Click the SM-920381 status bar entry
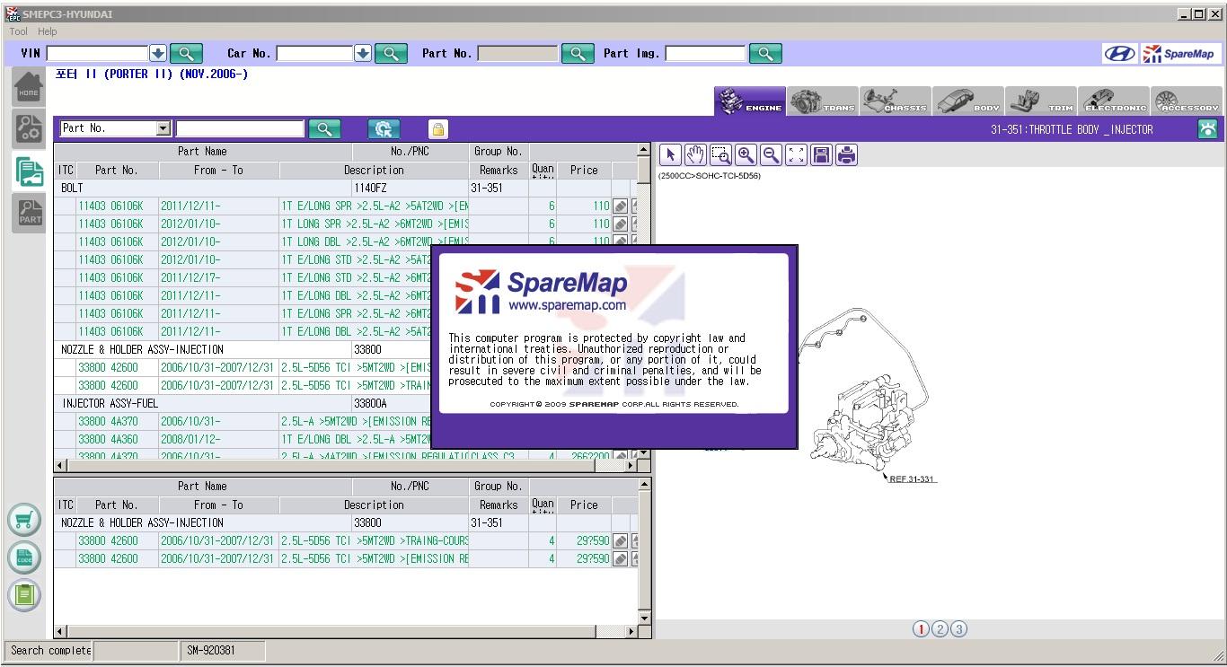Screen dimensions: 1227x667 tap(223, 651)
